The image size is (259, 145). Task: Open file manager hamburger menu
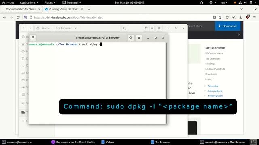159,28
